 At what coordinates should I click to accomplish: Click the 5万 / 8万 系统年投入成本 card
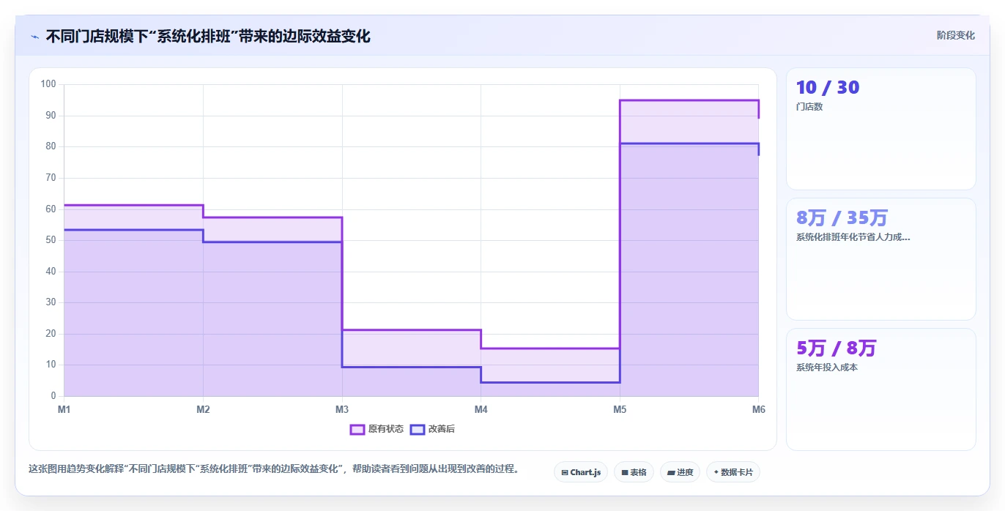880,389
